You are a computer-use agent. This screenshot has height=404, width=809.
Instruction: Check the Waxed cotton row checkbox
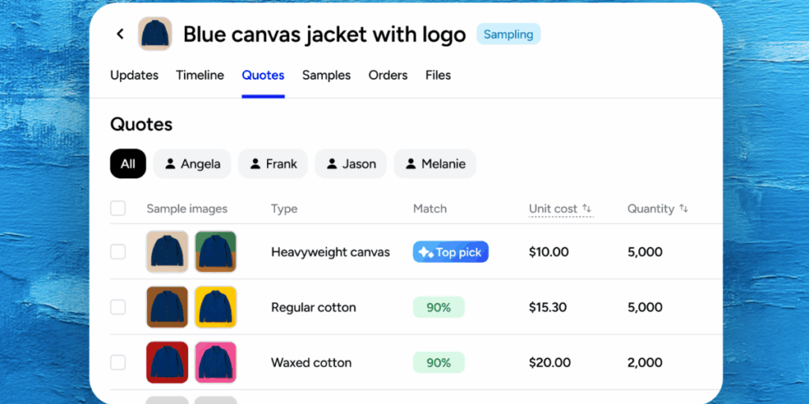[118, 362]
